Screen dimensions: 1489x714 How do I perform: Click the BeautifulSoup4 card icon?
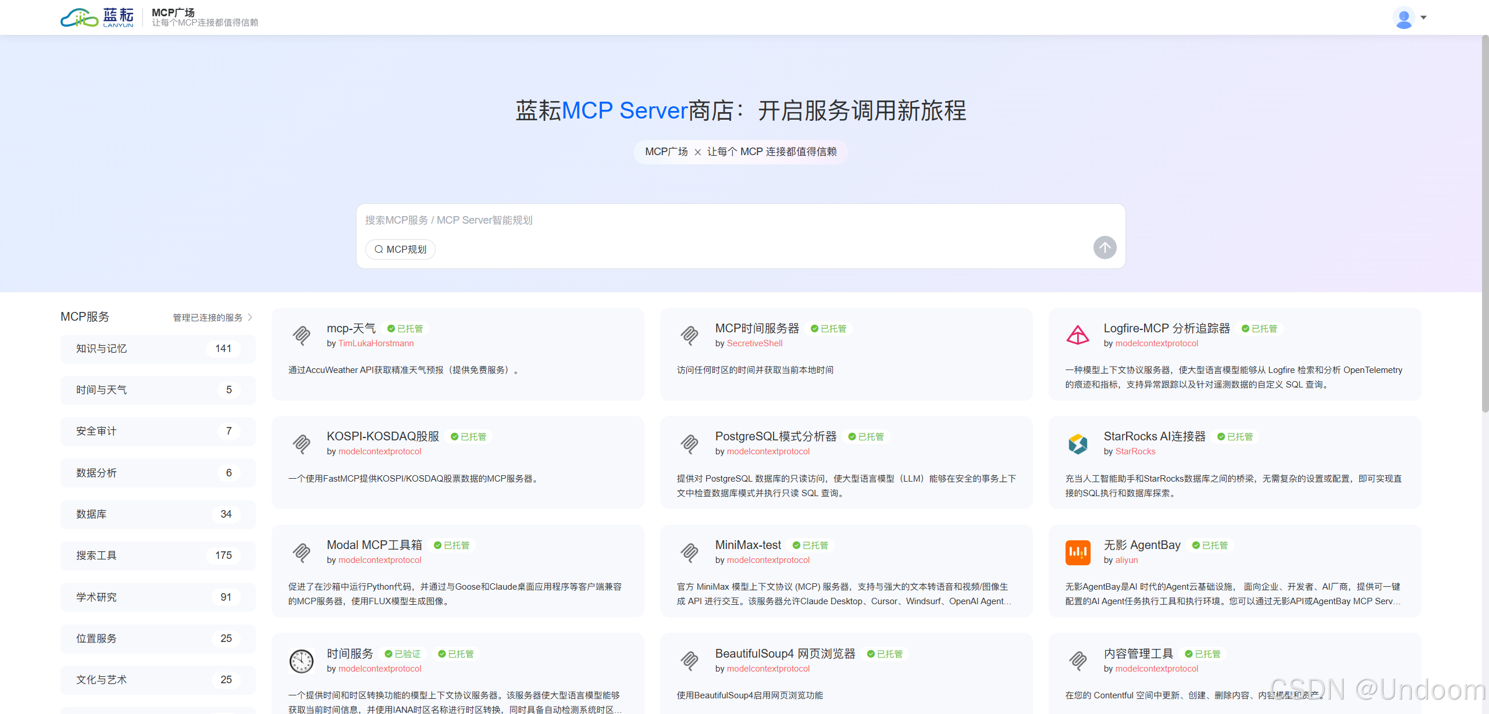(690, 661)
